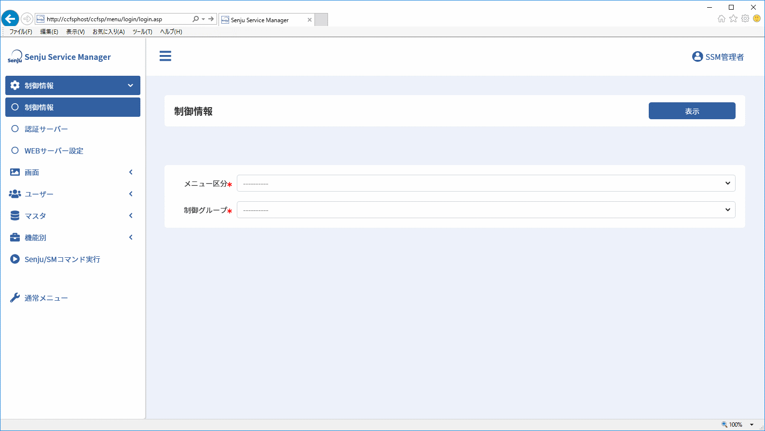Collapse the 制御情報 section chevron

pyautogui.click(x=130, y=85)
